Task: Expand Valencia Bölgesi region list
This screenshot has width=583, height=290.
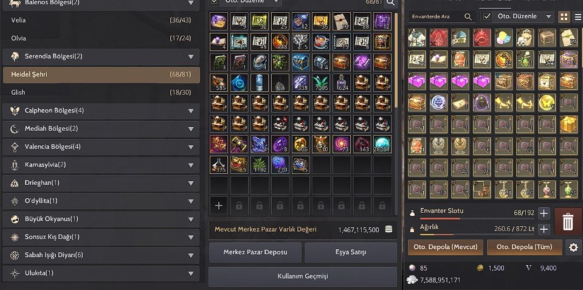Action: pyautogui.click(x=101, y=147)
